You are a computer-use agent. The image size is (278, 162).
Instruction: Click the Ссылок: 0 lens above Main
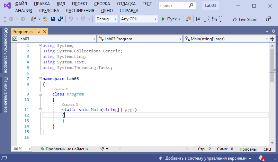[70, 105]
